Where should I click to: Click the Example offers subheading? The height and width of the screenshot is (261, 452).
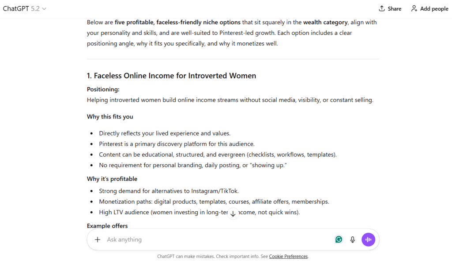[x=107, y=226]
